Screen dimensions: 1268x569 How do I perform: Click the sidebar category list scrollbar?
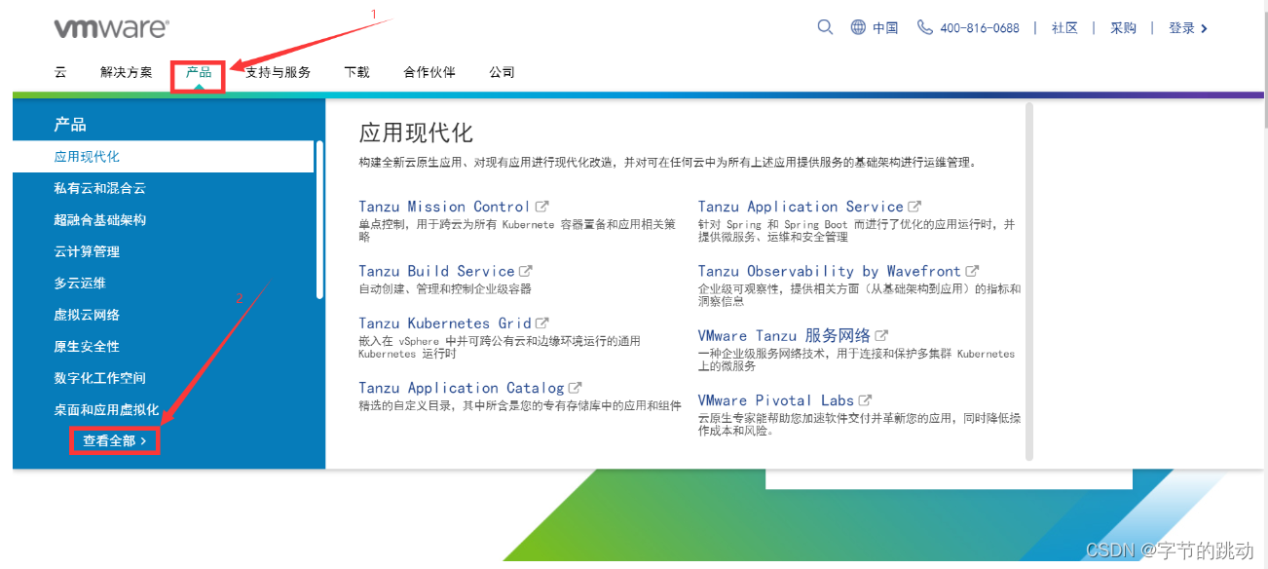click(319, 219)
